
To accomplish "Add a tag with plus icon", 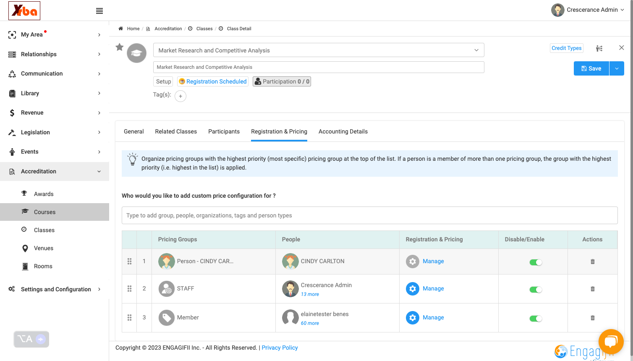I will click(x=180, y=96).
